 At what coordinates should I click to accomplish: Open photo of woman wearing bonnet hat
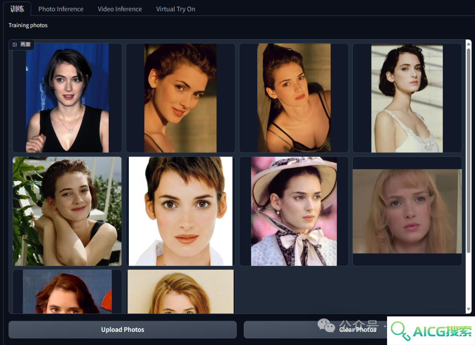click(294, 211)
